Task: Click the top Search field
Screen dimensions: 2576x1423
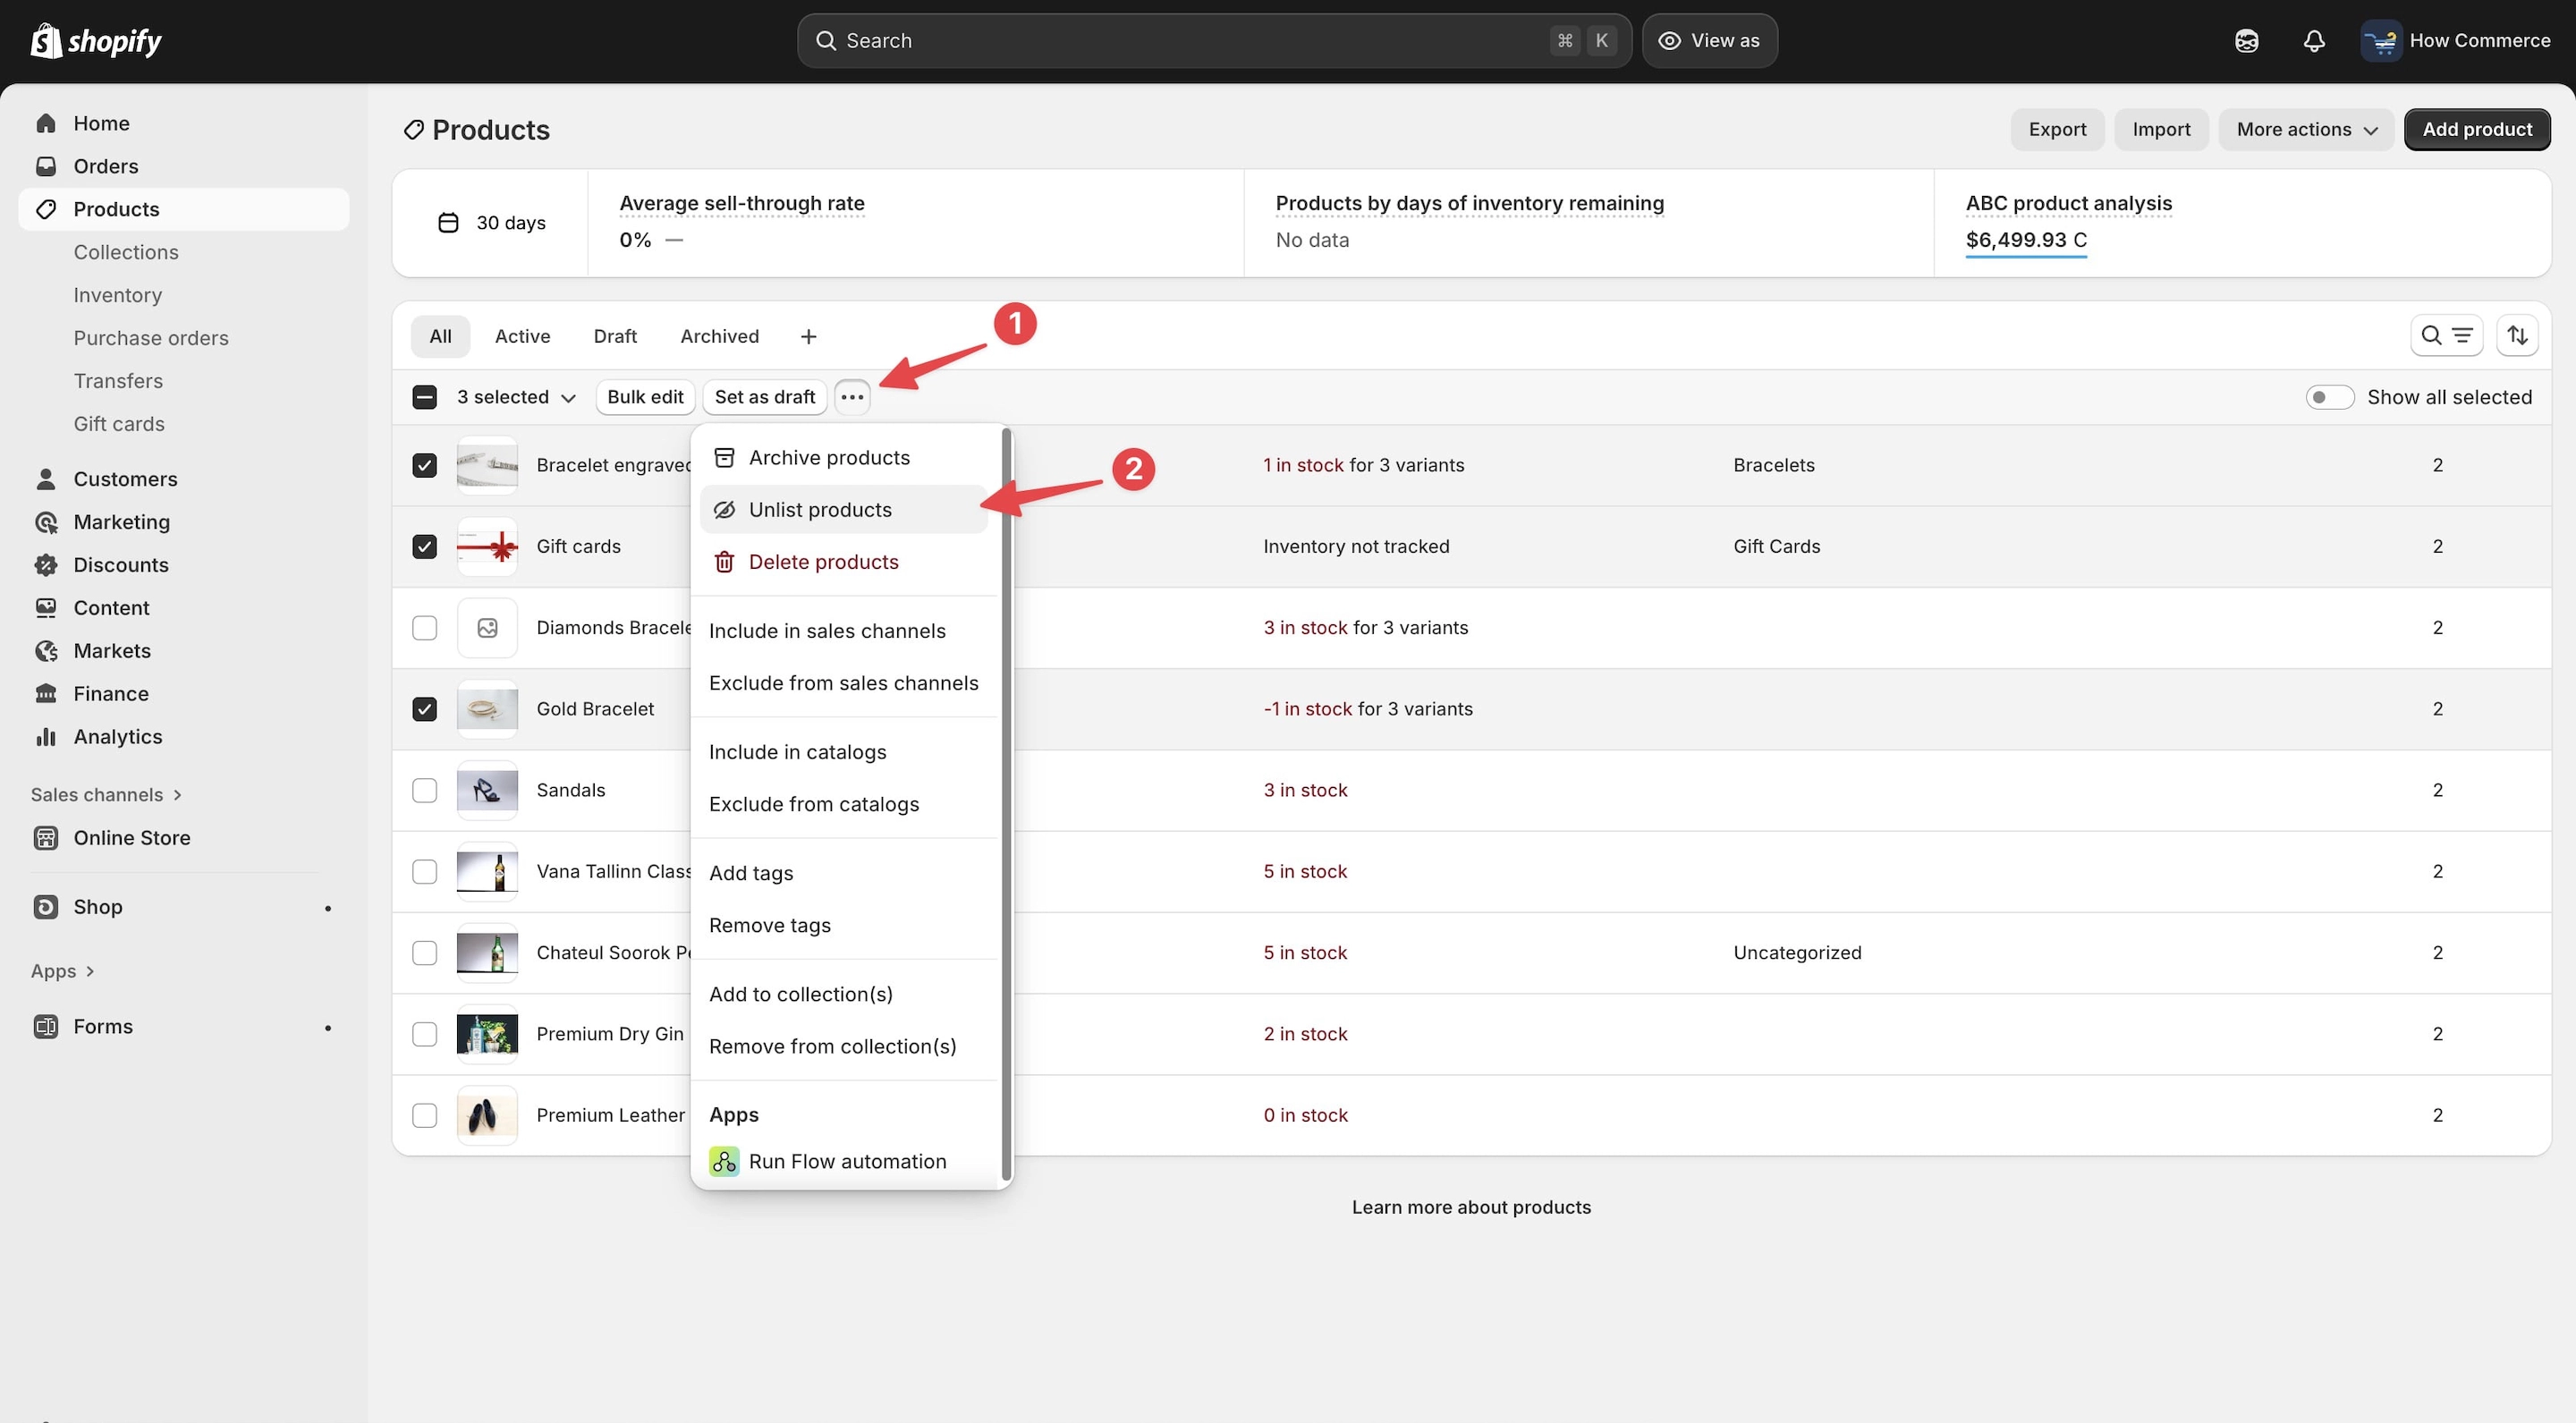Action: click(x=1214, y=41)
